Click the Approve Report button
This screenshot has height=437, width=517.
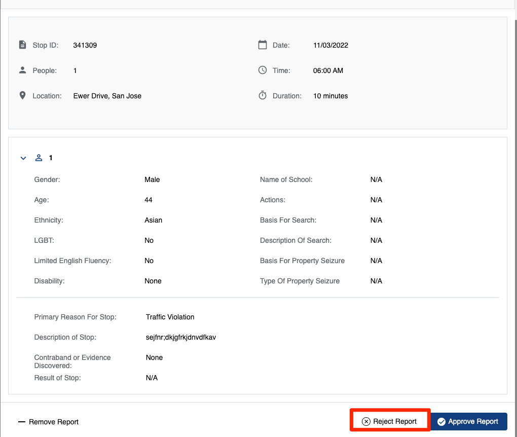click(x=468, y=421)
